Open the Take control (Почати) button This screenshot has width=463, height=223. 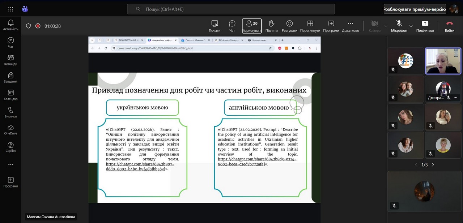pyautogui.click(x=214, y=26)
